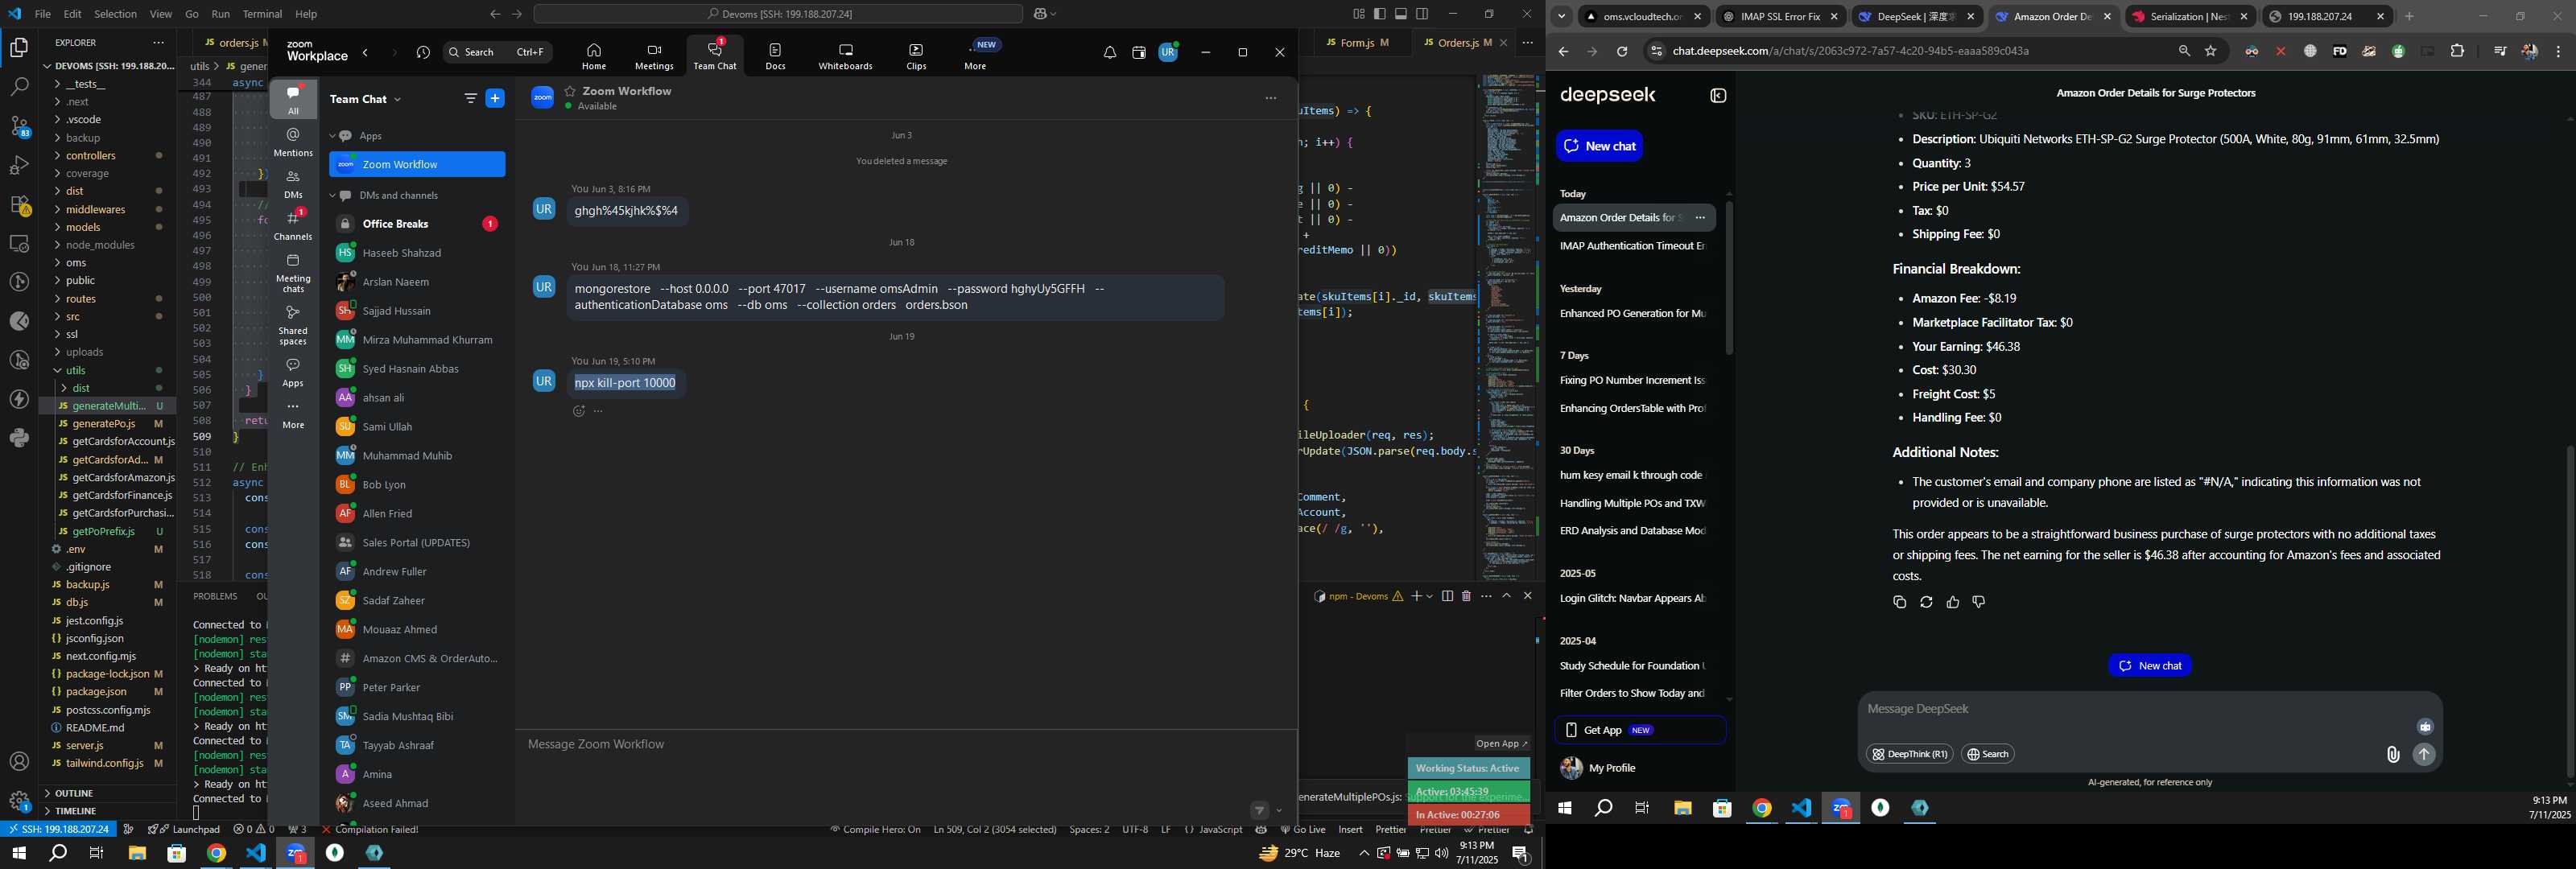Open Run and Debug view in VS Code
The height and width of the screenshot is (869, 2576).
[x=19, y=165]
